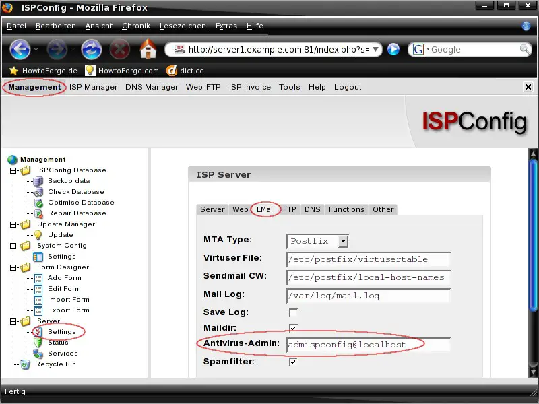
Task: Switch to the DNS tab
Action: click(x=312, y=209)
